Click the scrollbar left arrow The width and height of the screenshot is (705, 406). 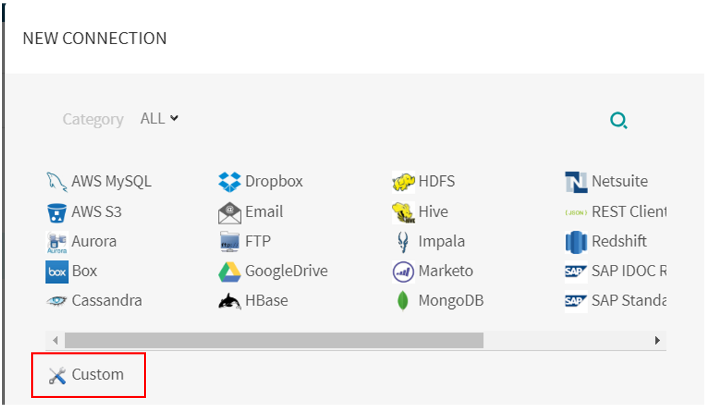point(55,340)
